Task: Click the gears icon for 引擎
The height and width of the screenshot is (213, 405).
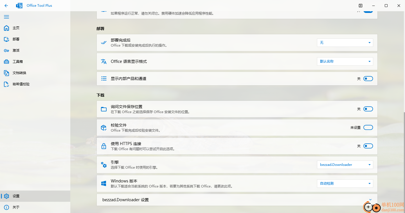Action: pyautogui.click(x=104, y=165)
